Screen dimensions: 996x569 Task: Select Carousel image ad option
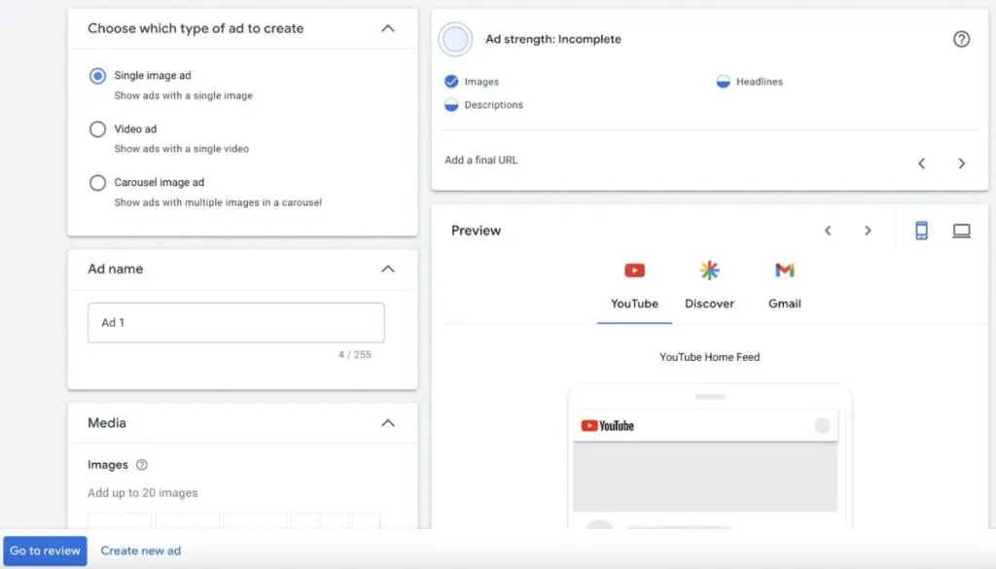tap(97, 183)
